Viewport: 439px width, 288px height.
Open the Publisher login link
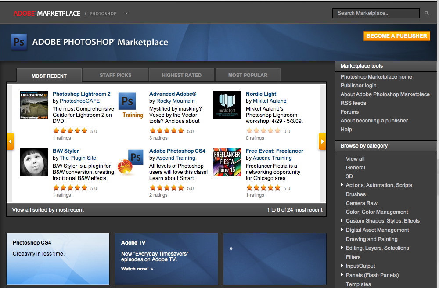pos(358,85)
